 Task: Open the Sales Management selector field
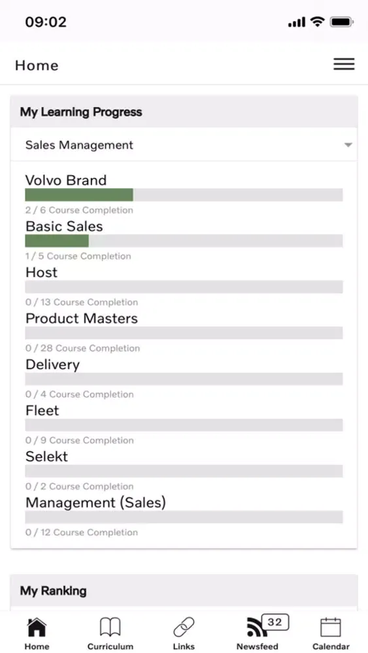click(x=184, y=145)
